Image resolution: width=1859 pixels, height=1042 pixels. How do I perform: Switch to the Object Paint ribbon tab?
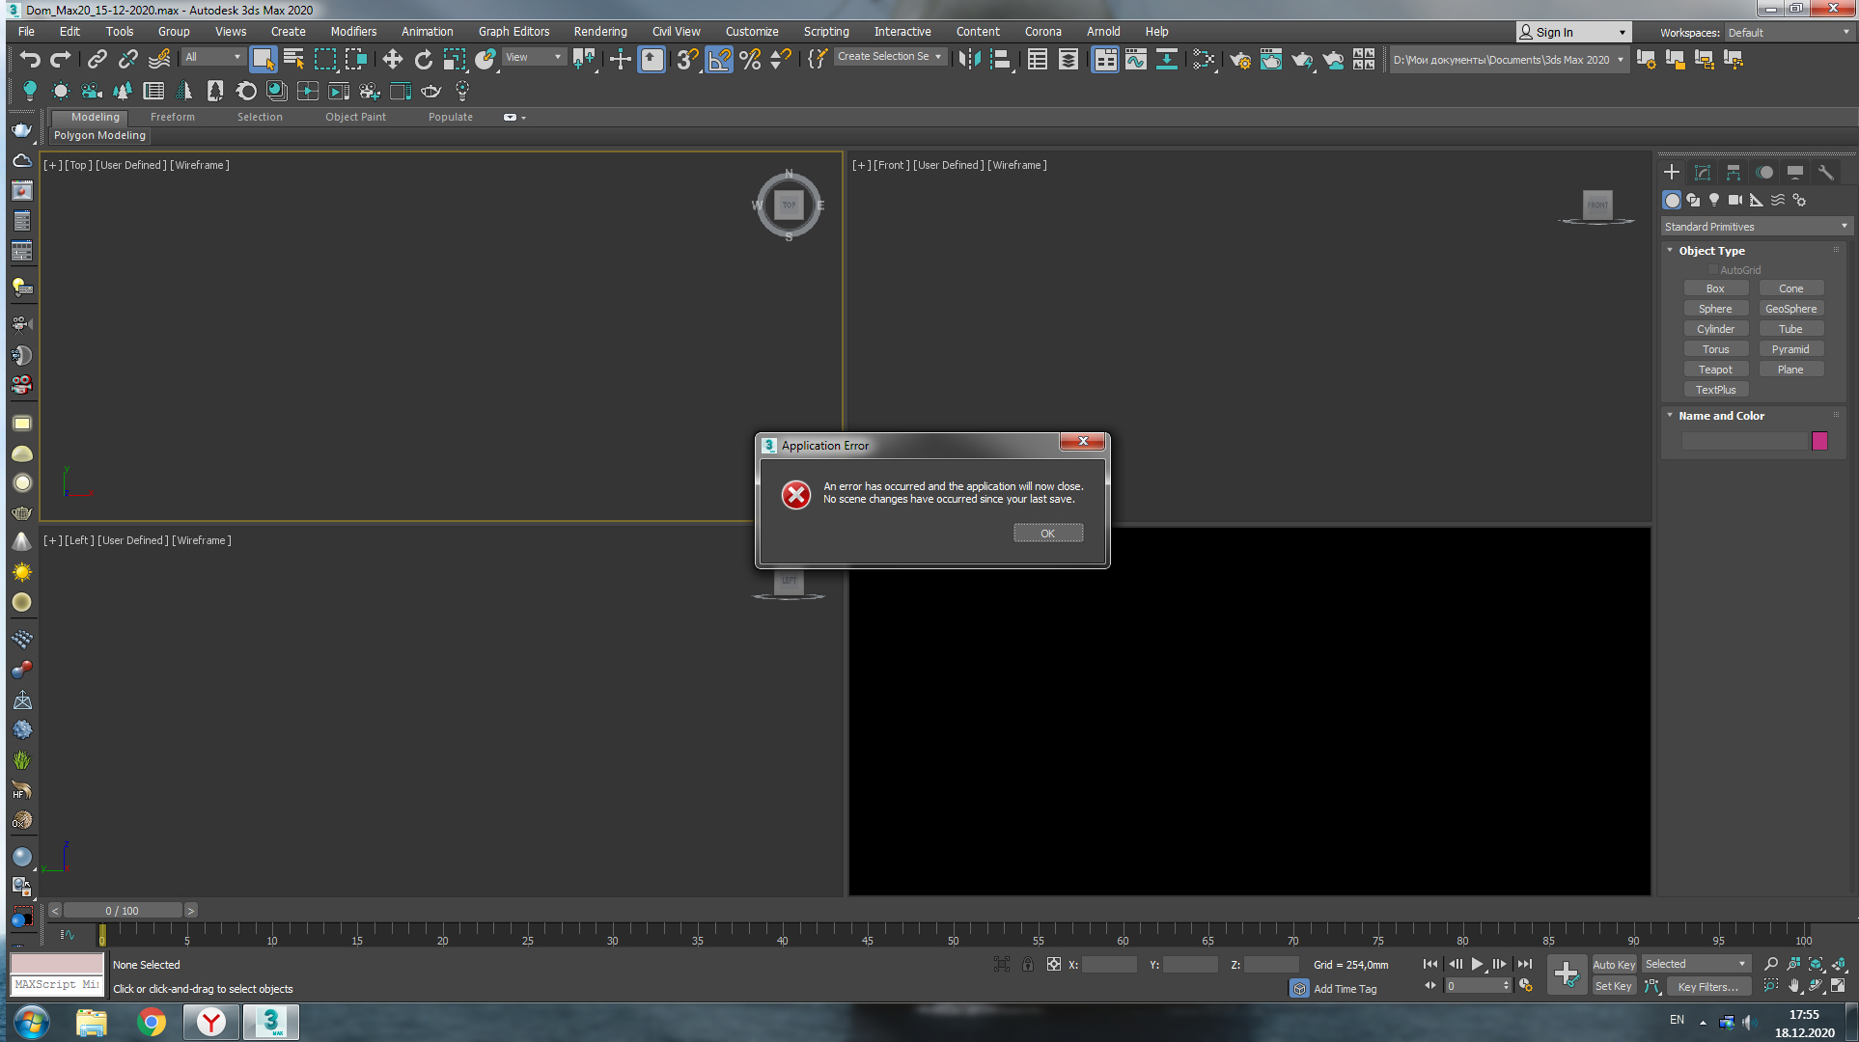(x=355, y=117)
